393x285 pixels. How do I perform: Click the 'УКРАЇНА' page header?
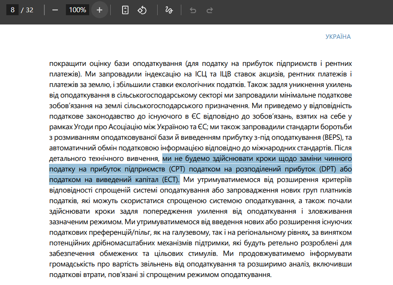[338, 37]
